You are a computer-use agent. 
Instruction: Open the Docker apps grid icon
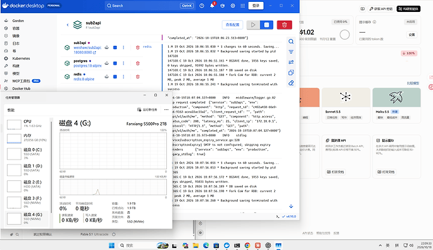pyautogui.click(x=242, y=6)
